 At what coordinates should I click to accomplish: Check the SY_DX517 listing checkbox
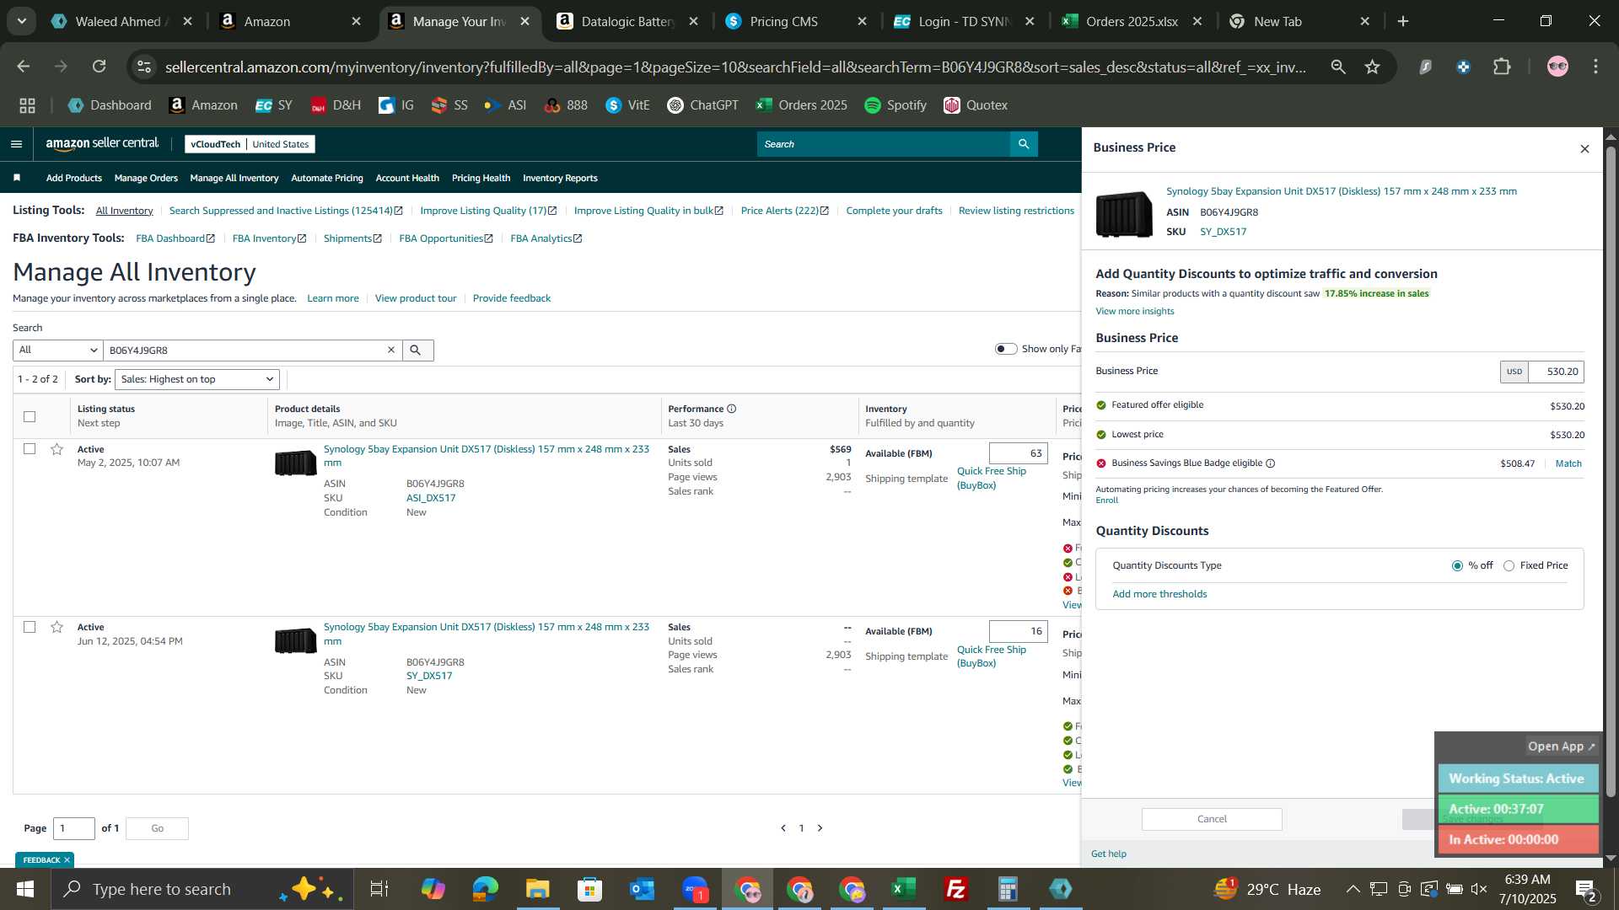pos(30,627)
